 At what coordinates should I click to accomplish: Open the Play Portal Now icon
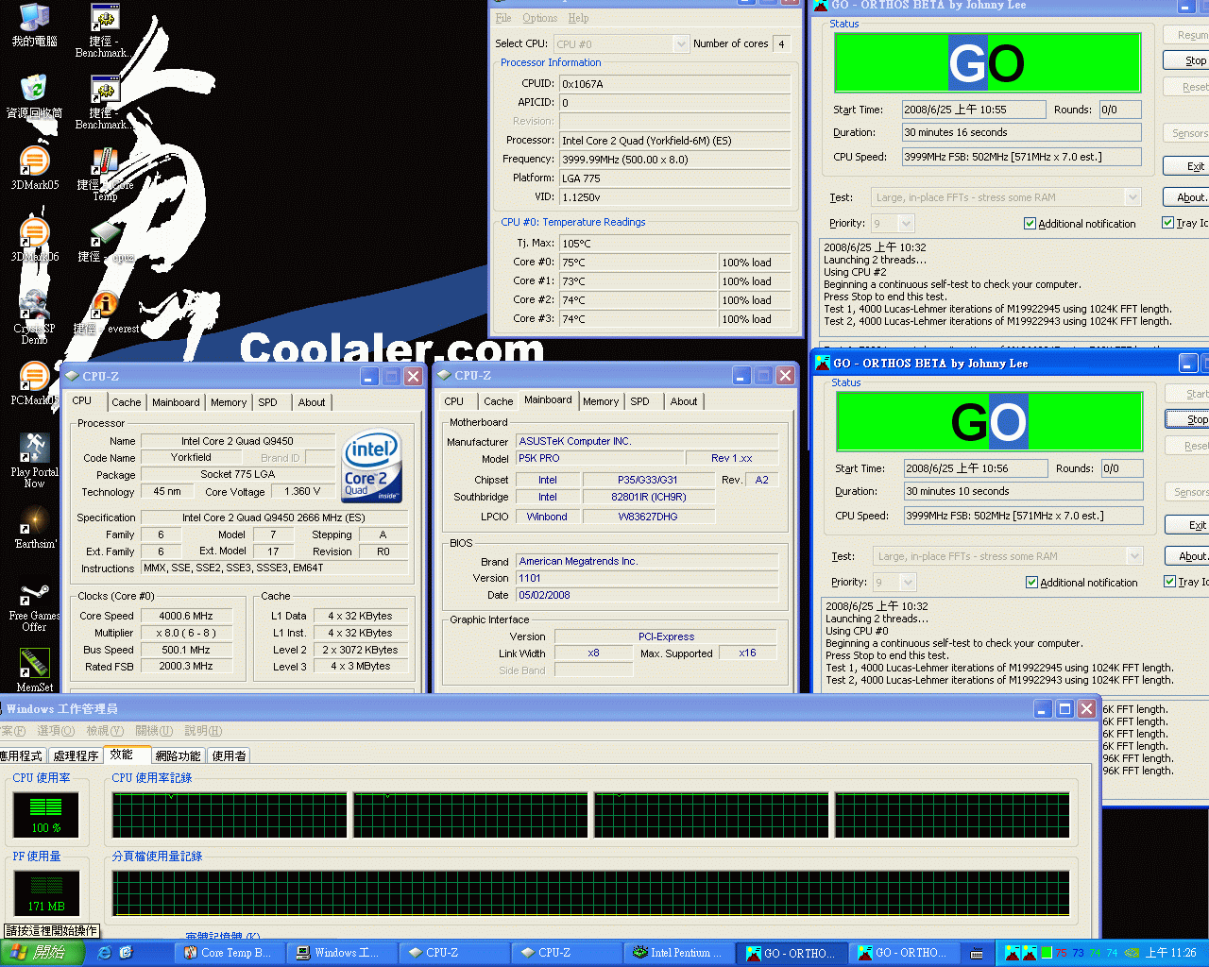pyautogui.click(x=34, y=460)
